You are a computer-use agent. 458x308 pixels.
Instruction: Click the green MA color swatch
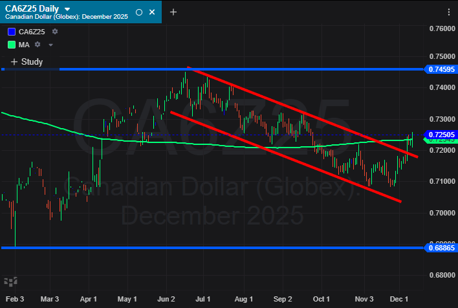click(12, 45)
